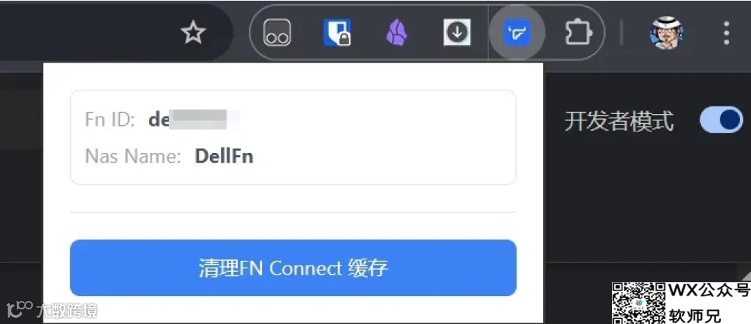Open the profile avatar menu

(x=666, y=33)
